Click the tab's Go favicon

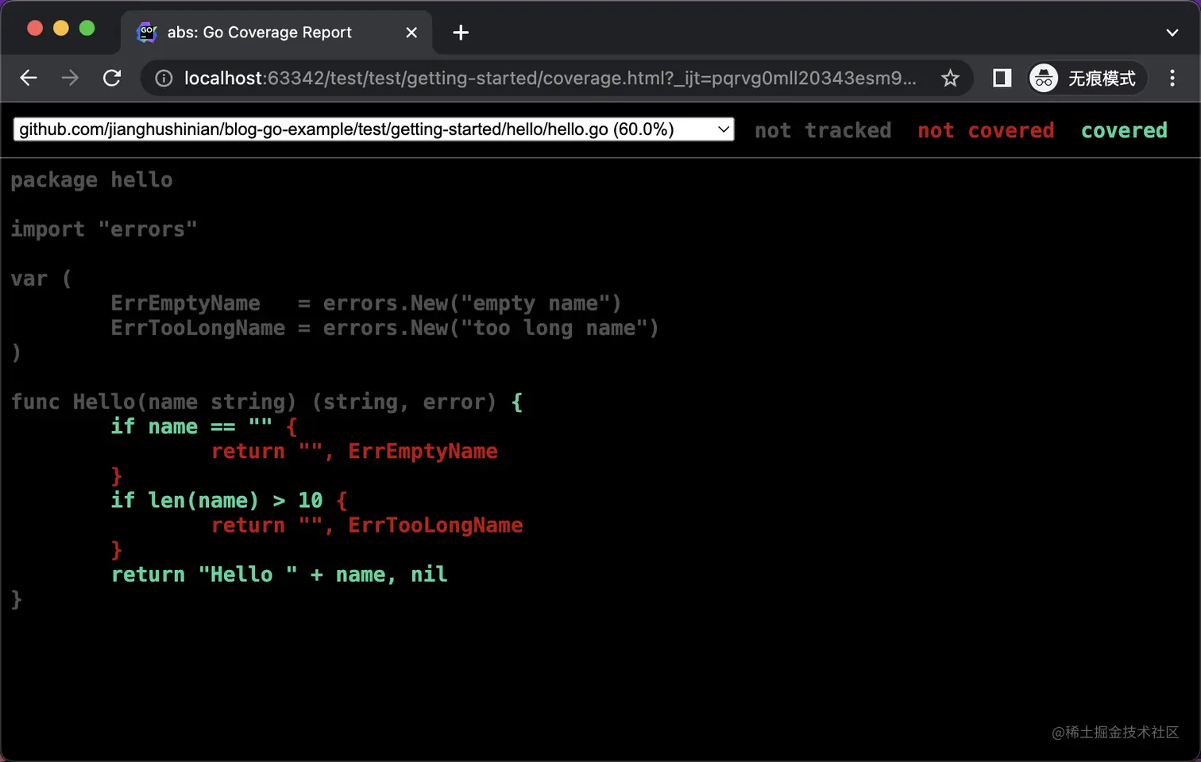tap(147, 33)
